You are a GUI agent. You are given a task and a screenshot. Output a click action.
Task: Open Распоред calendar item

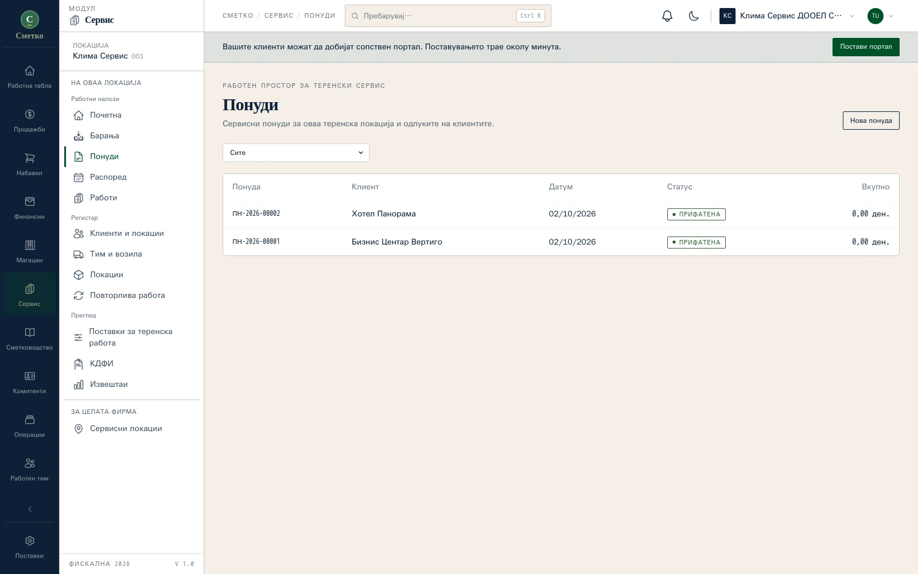coord(132,177)
